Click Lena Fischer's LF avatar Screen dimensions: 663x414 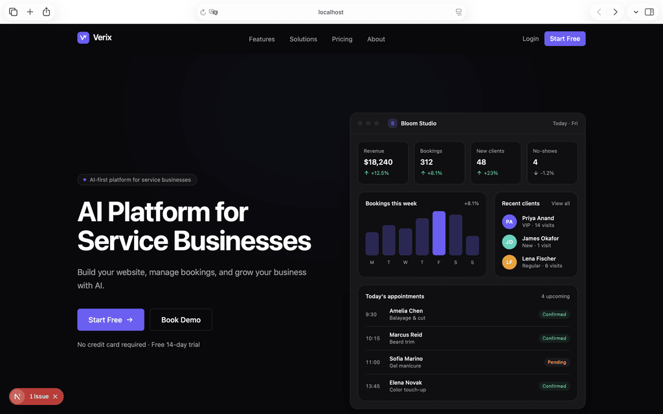point(509,262)
